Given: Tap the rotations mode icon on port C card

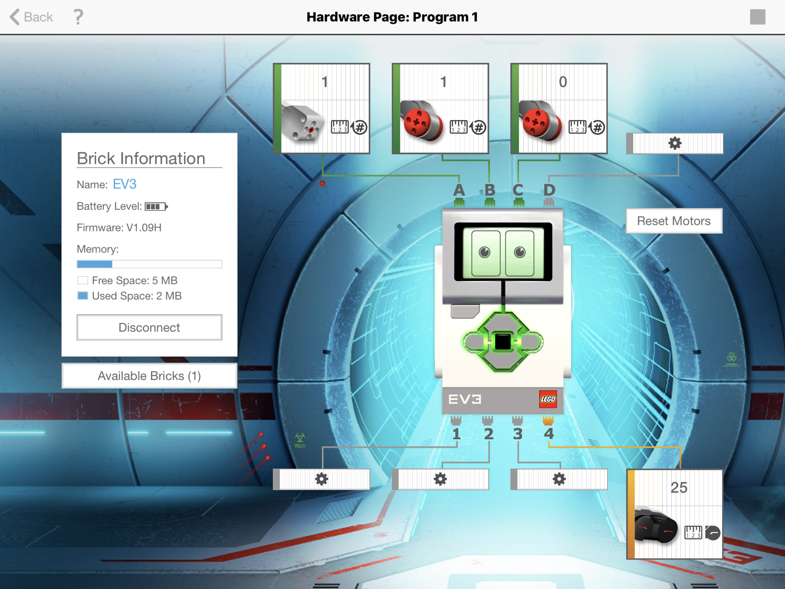Looking at the screenshot, I should pos(597,127).
